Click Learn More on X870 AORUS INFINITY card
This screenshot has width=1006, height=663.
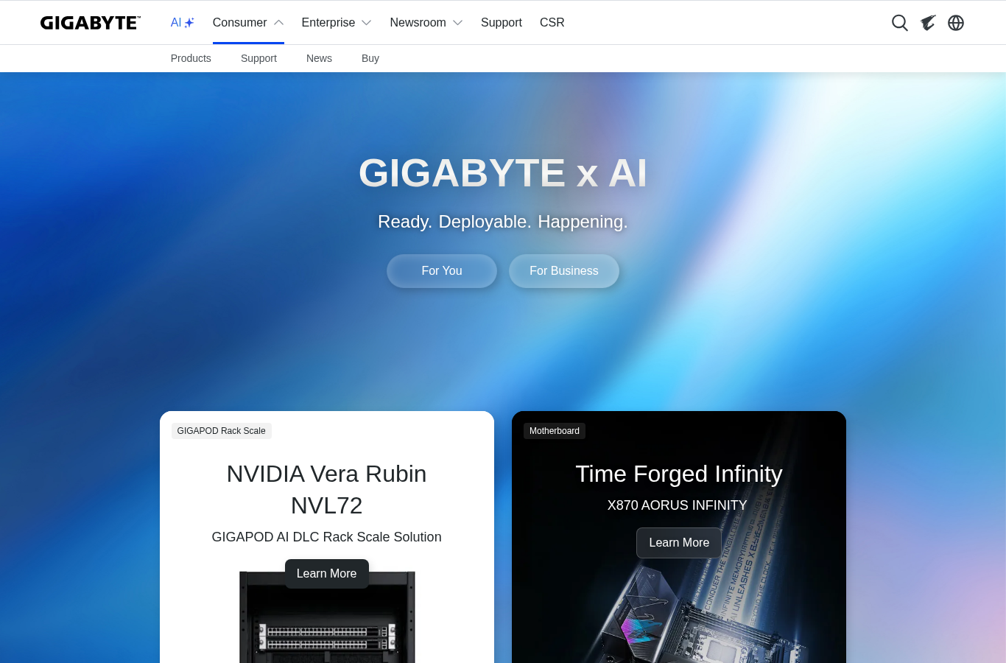(679, 543)
